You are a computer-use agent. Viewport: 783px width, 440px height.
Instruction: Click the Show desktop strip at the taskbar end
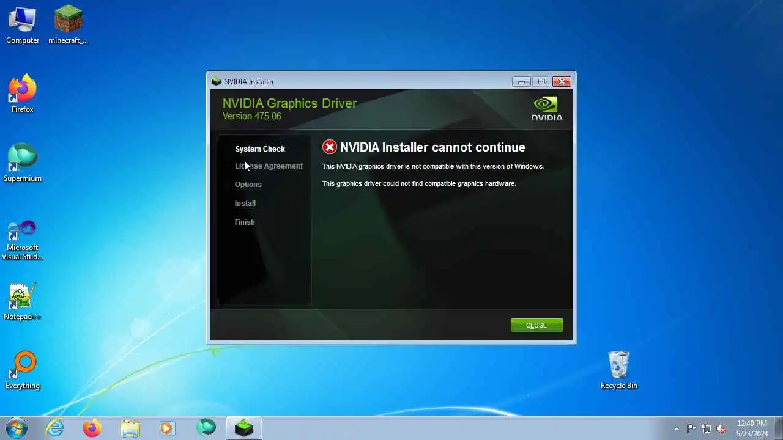coord(778,428)
